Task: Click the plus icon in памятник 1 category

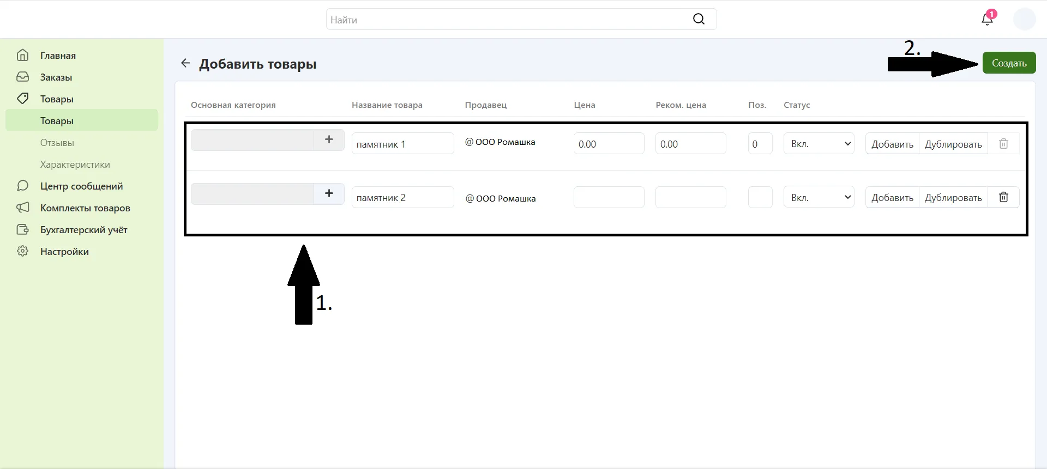Action: click(x=329, y=139)
